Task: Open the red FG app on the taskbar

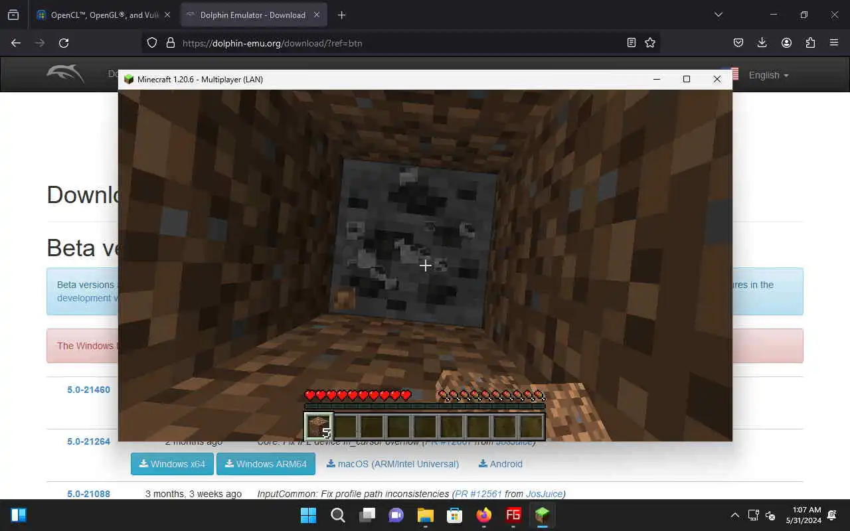Action: click(513, 515)
